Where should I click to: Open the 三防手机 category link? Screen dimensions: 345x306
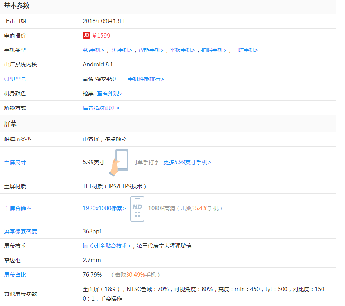(x=246, y=50)
